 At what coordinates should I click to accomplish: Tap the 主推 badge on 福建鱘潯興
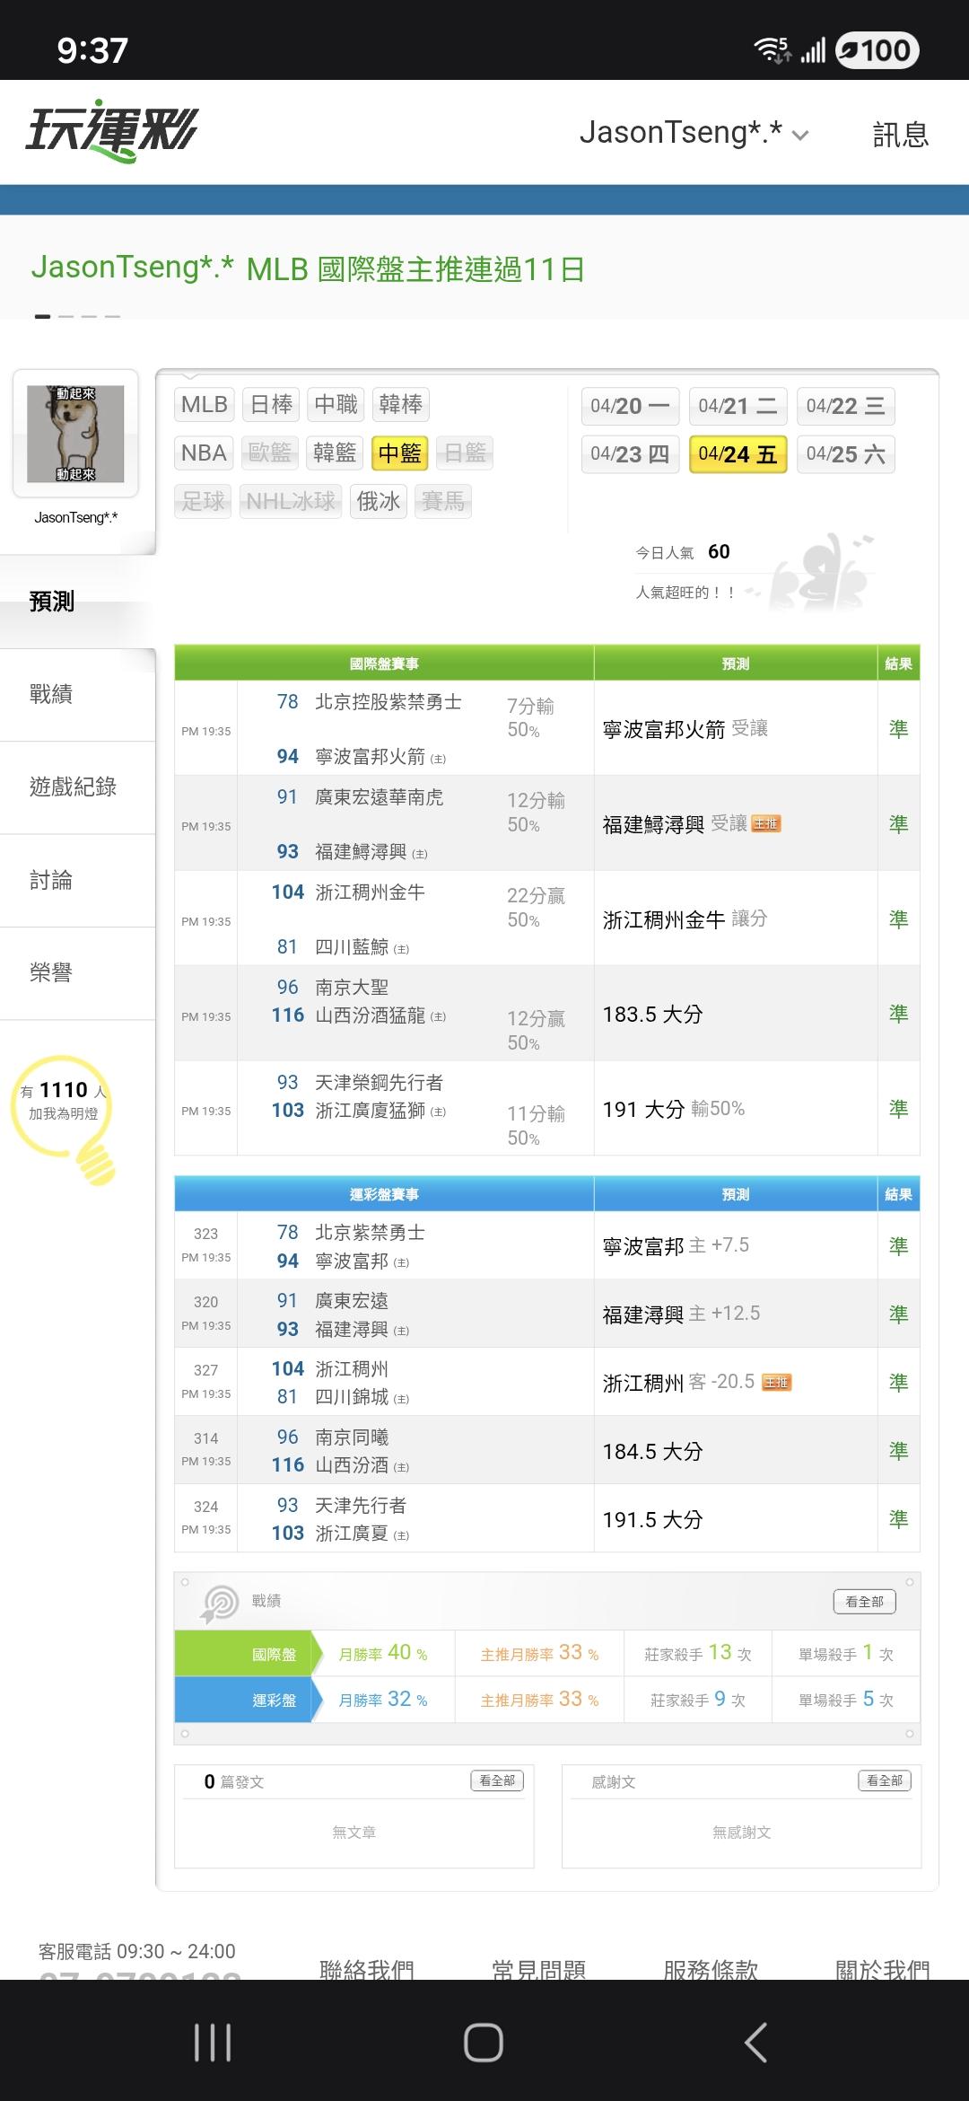tap(765, 824)
